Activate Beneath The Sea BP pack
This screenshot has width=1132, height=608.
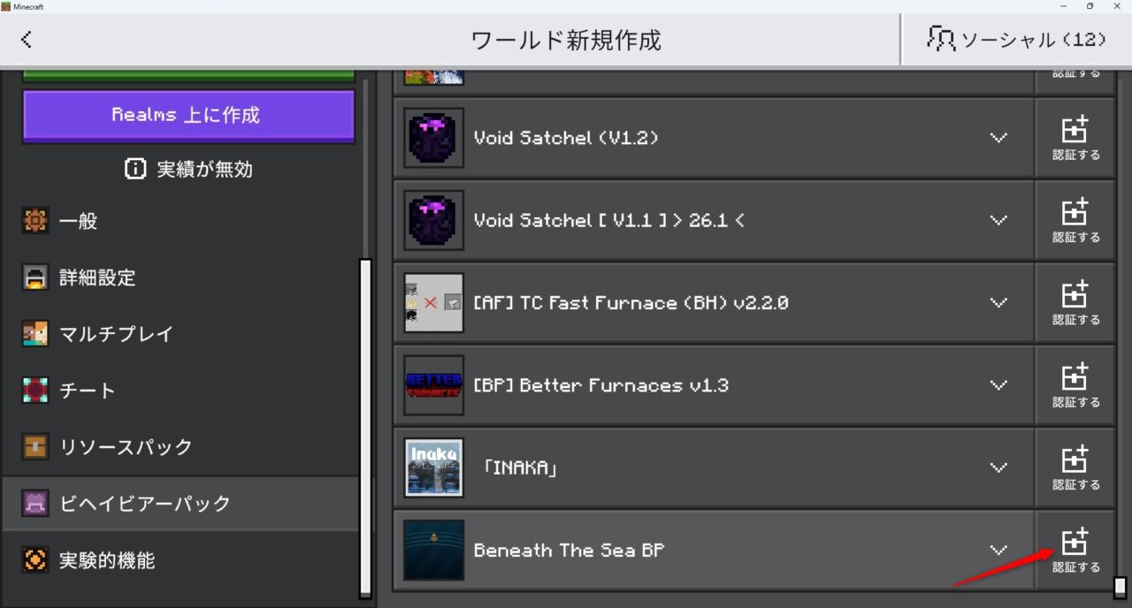1075,550
